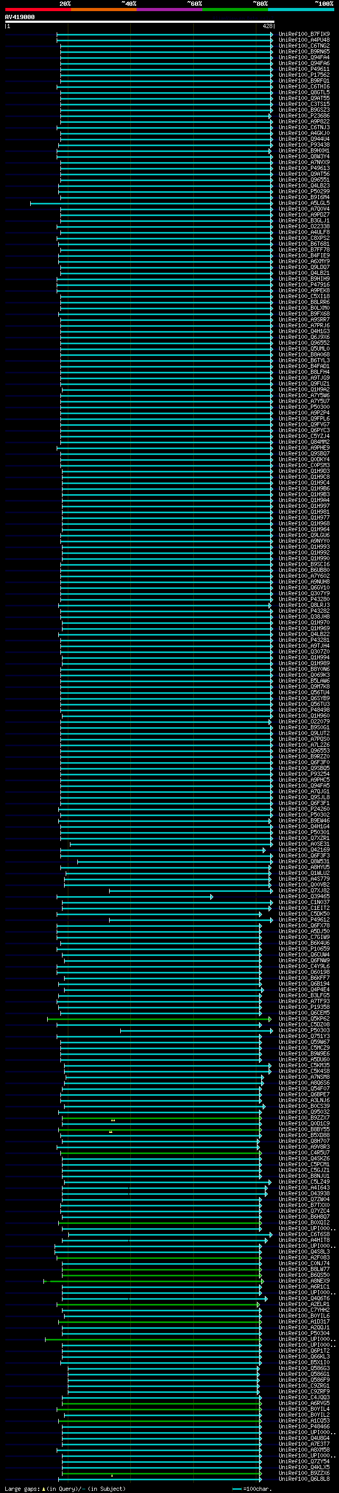
Task: Select the UniRef100_P19358 label
Action: point(304,1007)
